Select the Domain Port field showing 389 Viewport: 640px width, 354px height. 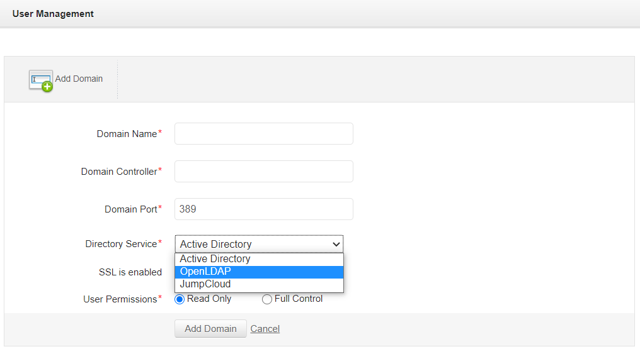pyautogui.click(x=263, y=209)
